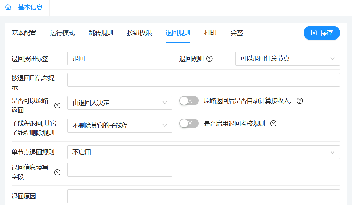Click the 退回按钮标签 input field

[120, 59]
